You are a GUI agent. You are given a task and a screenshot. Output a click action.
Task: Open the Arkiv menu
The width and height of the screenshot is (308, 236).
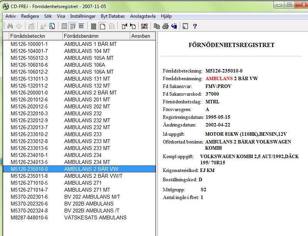(x=10, y=16)
